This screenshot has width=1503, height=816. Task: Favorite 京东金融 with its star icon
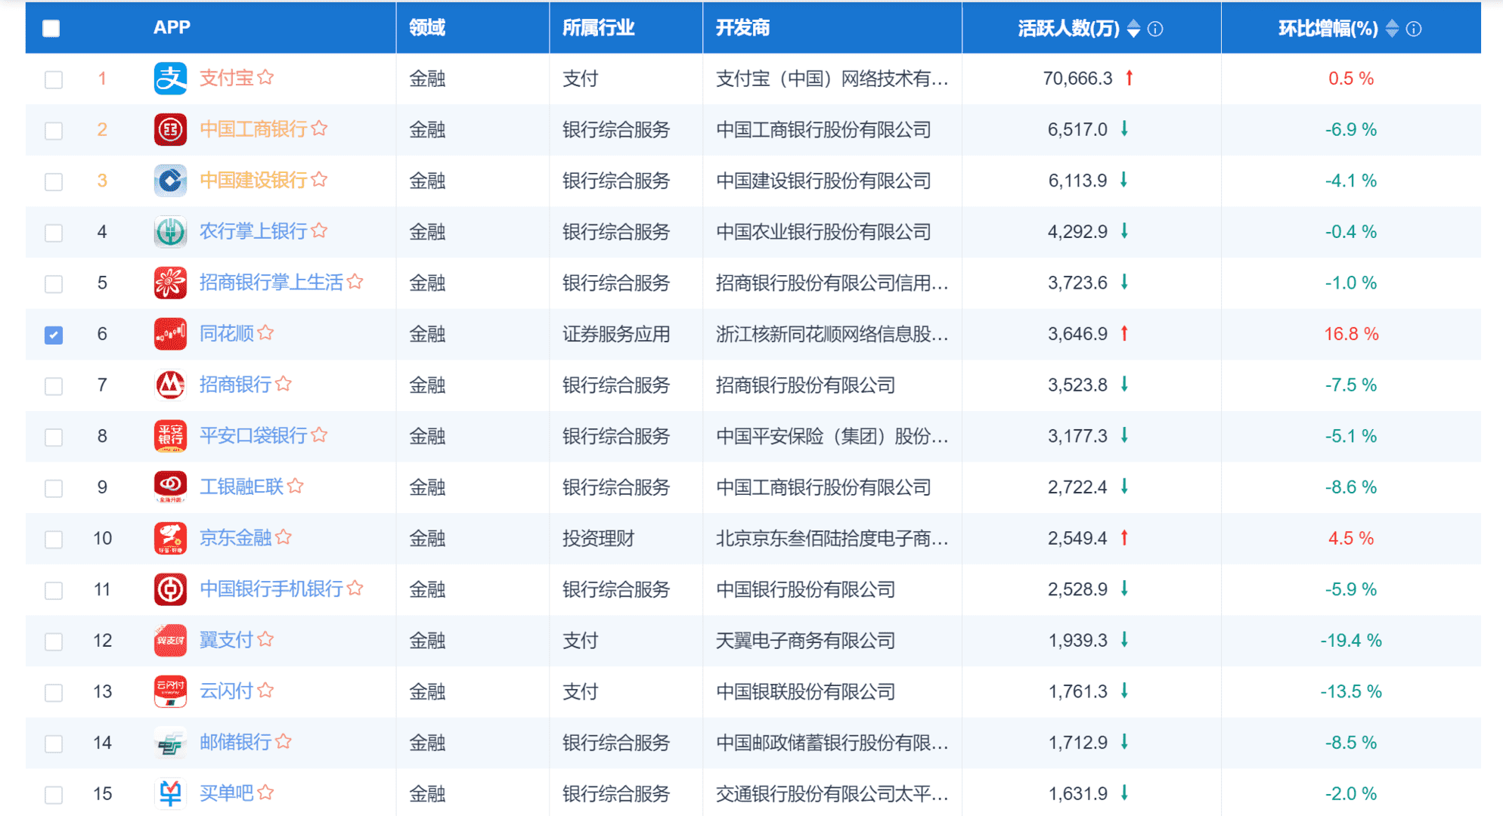point(284,537)
